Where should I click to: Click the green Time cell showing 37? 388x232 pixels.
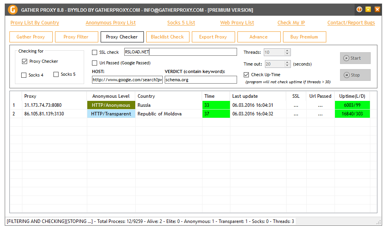pyautogui.click(x=216, y=114)
